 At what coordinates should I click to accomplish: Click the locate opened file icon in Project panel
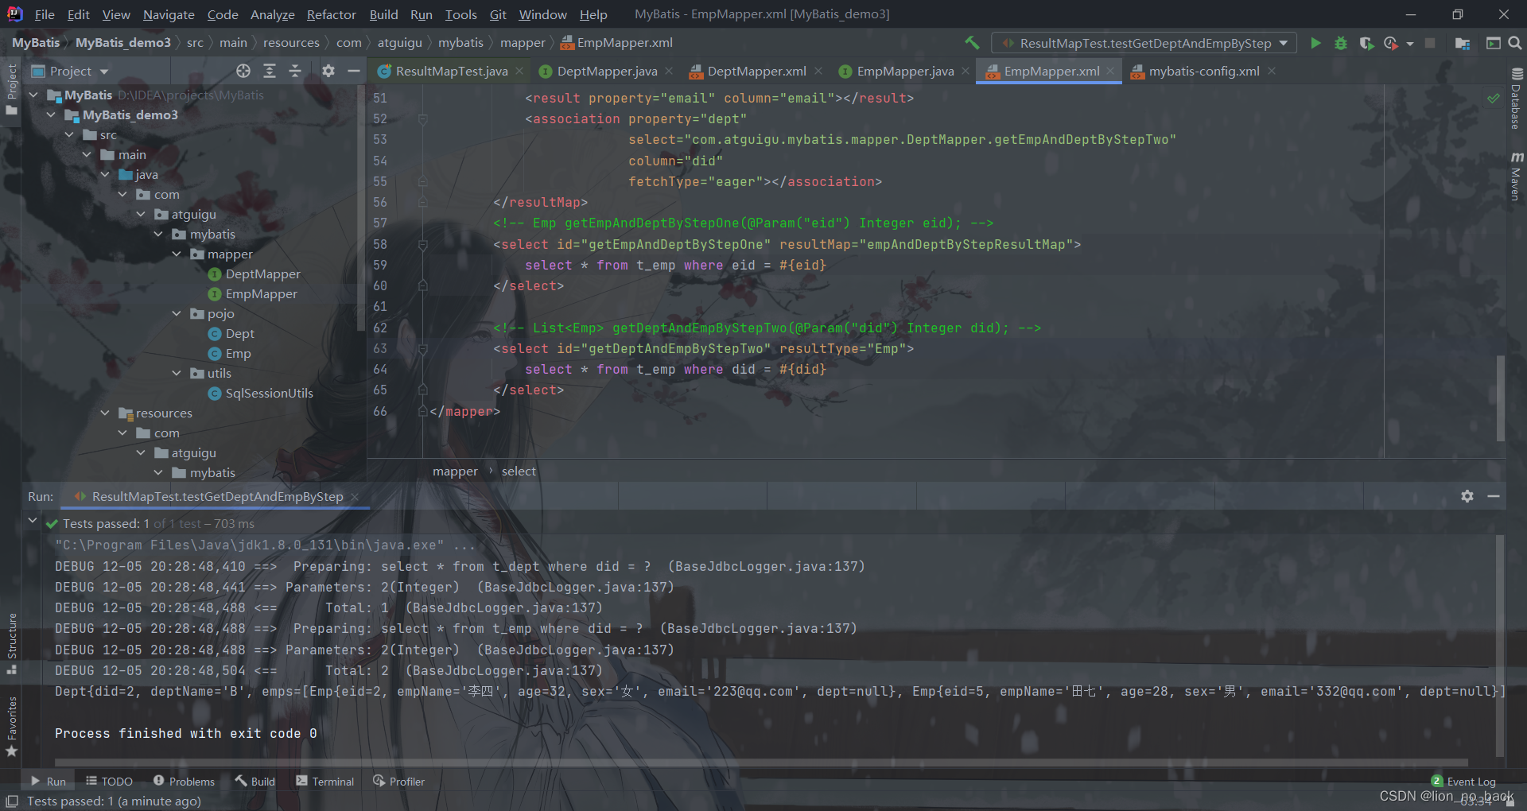point(243,72)
